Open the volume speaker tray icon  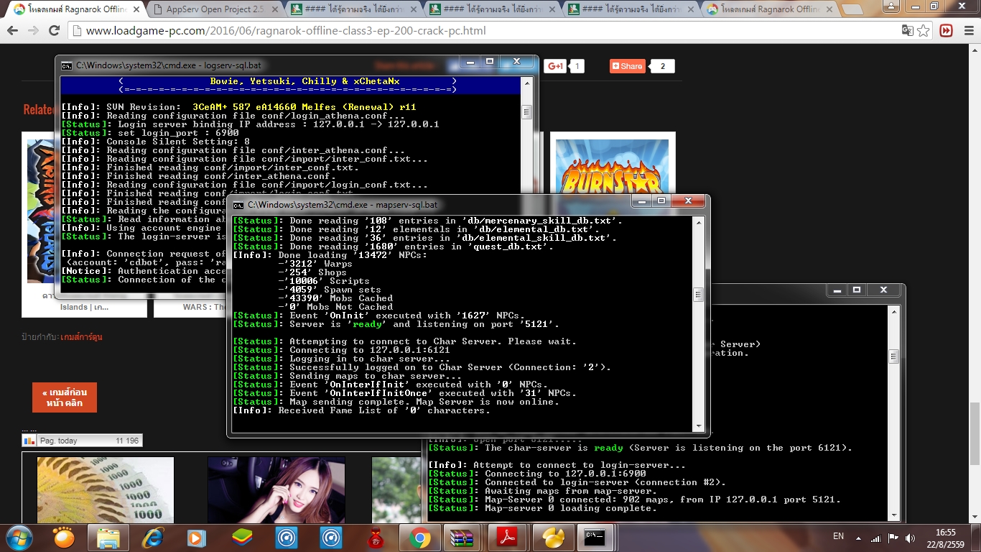[910, 538]
